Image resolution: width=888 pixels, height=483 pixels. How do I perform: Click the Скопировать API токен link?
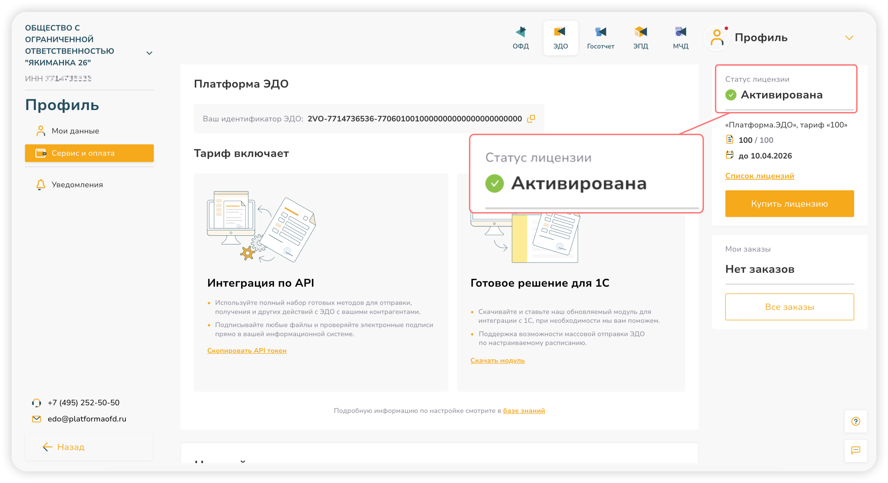tap(247, 350)
